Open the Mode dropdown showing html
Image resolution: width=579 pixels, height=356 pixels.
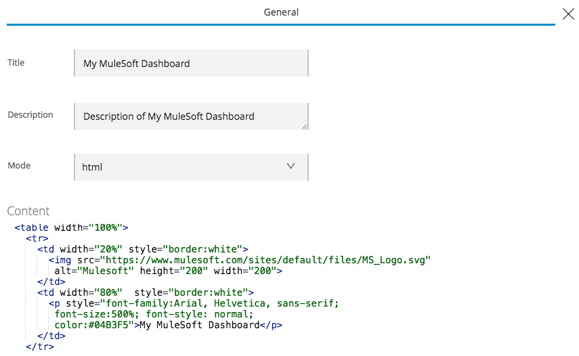pos(191,166)
